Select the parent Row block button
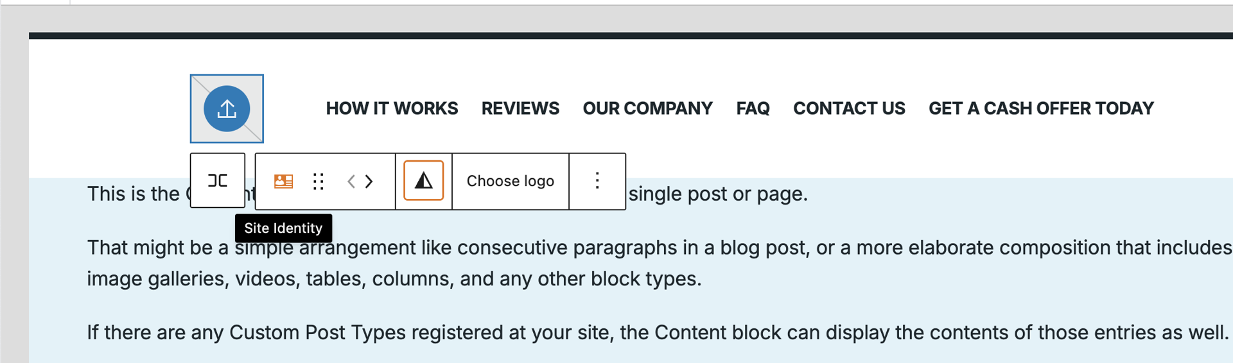This screenshot has width=1233, height=363. coord(218,181)
